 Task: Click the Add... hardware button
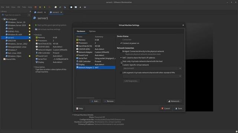tap(95, 101)
